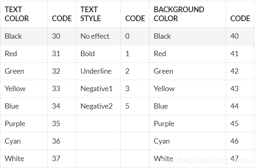Image resolution: width=255 pixels, height=168 pixels.
Task: Select White text color code 37
Action: (56, 159)
